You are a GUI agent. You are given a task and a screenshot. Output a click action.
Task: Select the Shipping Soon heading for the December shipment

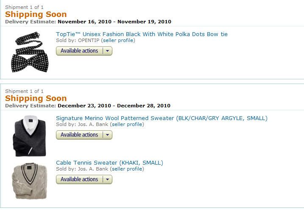(x=36, y=98)
